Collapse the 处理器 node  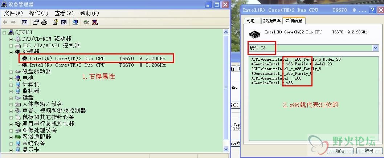pos(11,52)
